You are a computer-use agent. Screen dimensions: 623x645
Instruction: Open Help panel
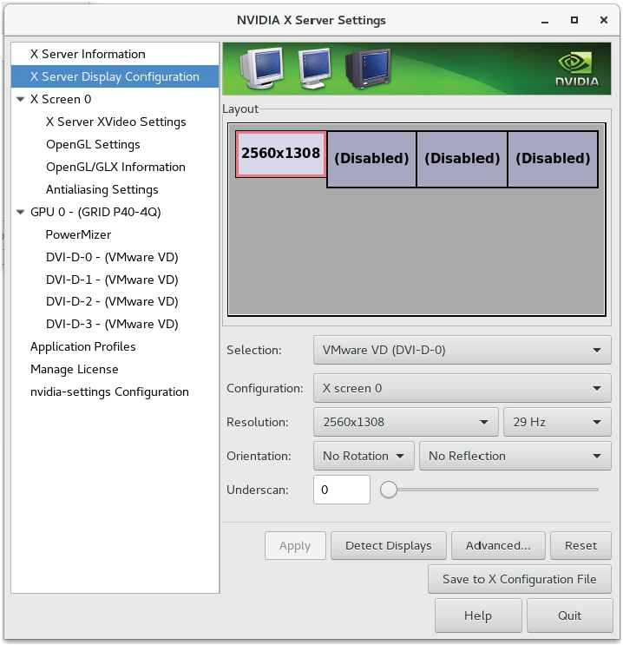478,615
